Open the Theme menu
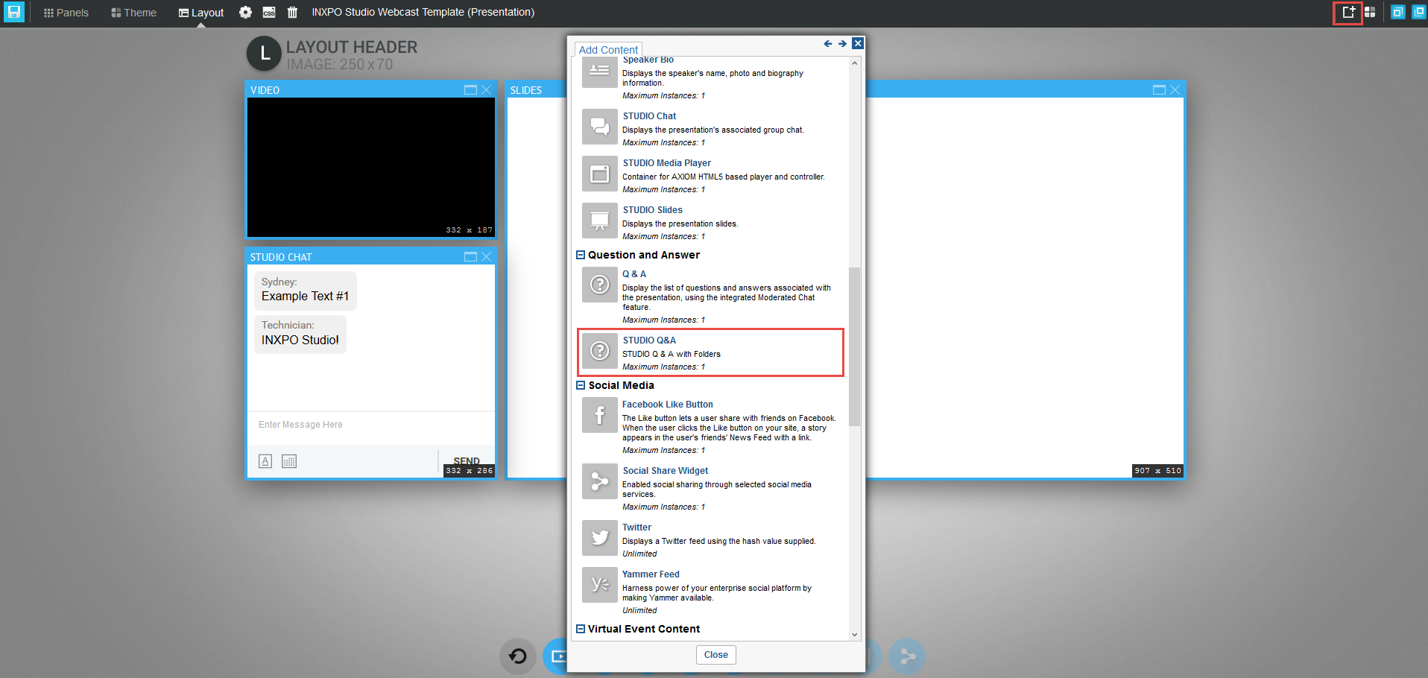Viewport: 1428px width, 678px height. [x=133, y=13]
